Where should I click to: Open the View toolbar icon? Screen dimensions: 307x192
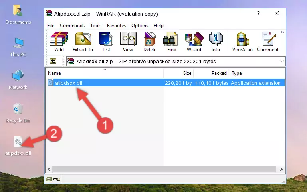[x=128, y=42]
